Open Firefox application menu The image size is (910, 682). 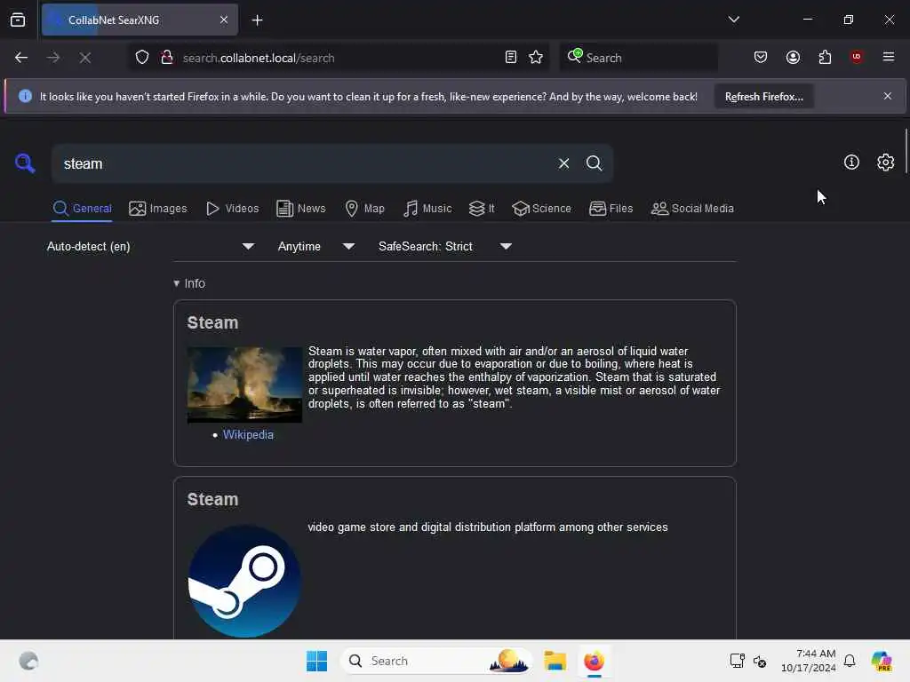pyautogui.click(x=888, y=57)
